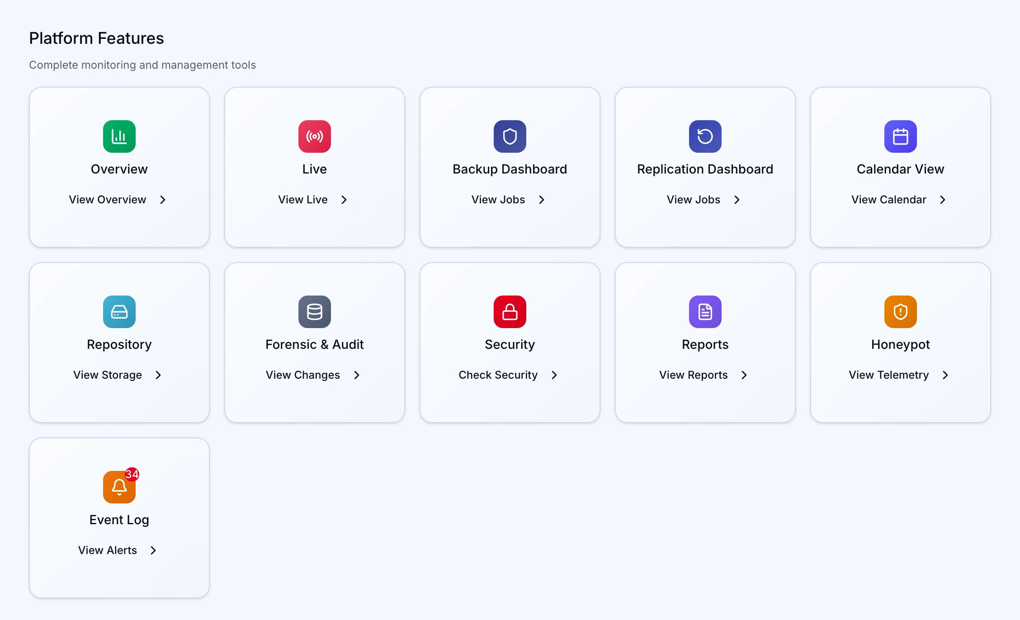
Task: Open the View Calendar link
Action: [x=889, y=200]
